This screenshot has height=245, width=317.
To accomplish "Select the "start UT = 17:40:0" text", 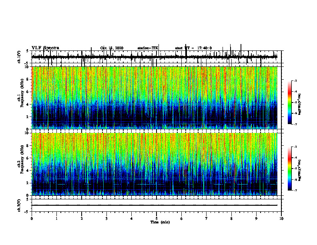I will click(193, 48).
